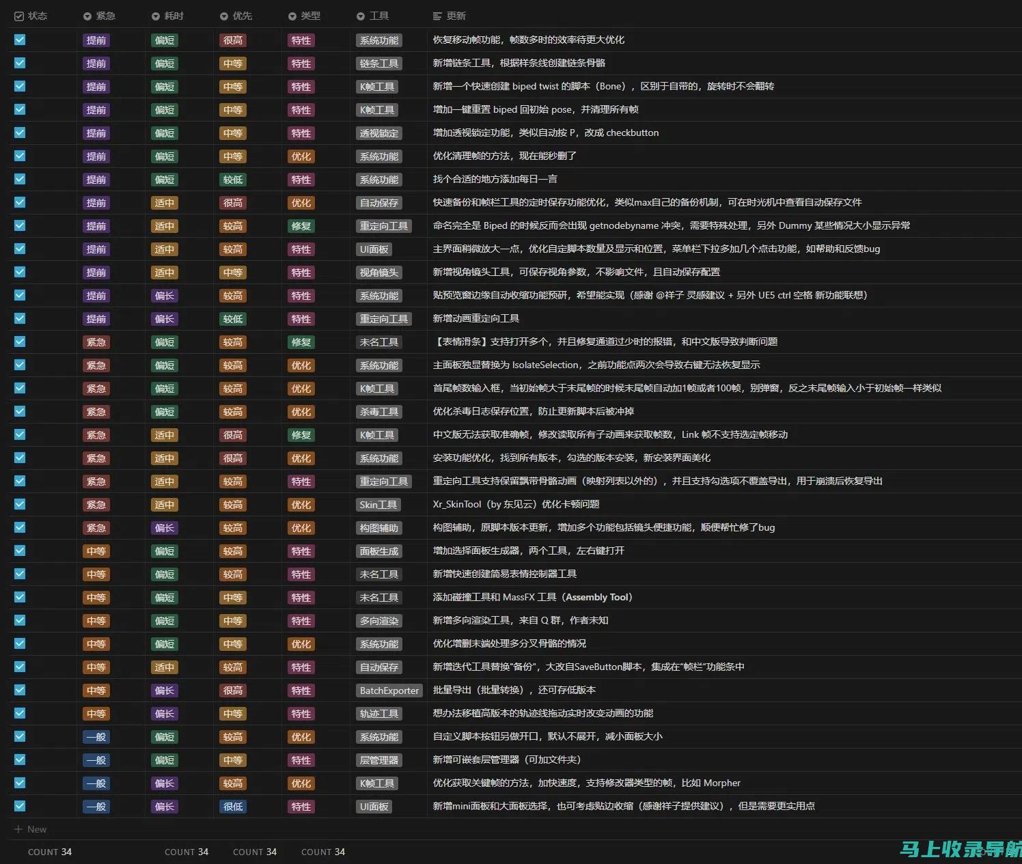Uncheck the 新增动画重定向工具 row
Screen dimensions: 1022x864
[x=20, y=318]
